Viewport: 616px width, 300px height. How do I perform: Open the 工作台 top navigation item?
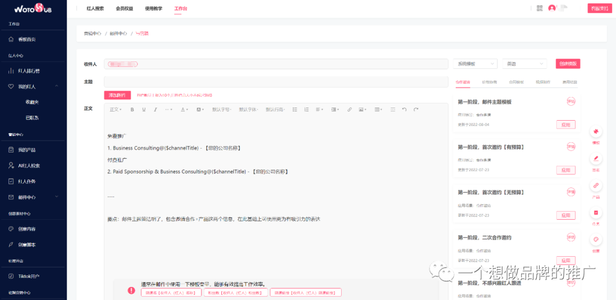coord(181,8)
